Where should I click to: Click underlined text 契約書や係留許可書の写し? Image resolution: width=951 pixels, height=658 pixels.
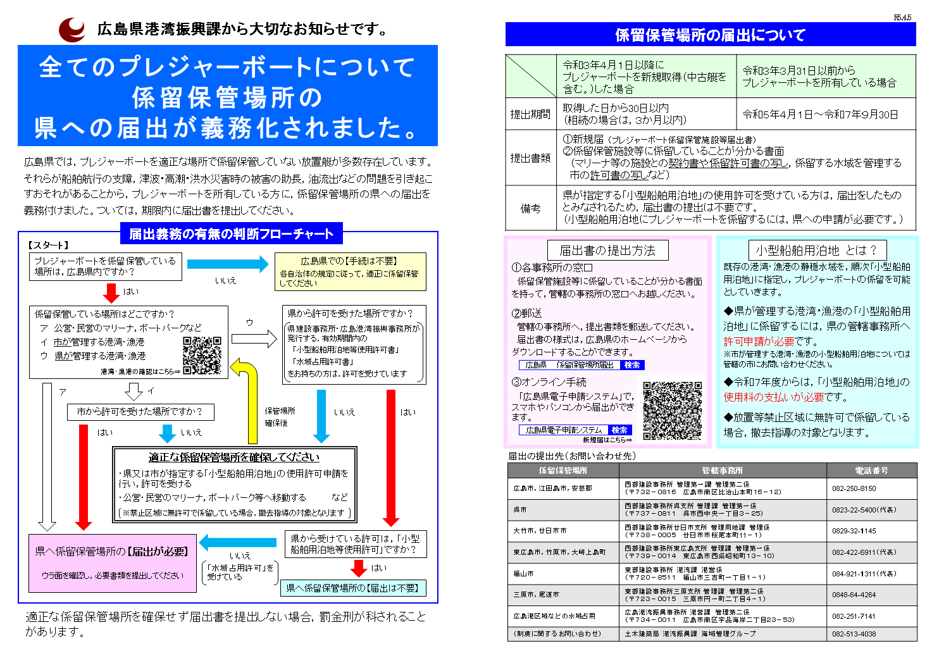coord(728,163)
